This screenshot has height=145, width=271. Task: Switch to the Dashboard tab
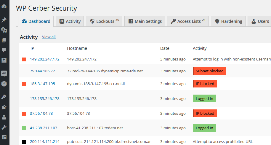36,21
